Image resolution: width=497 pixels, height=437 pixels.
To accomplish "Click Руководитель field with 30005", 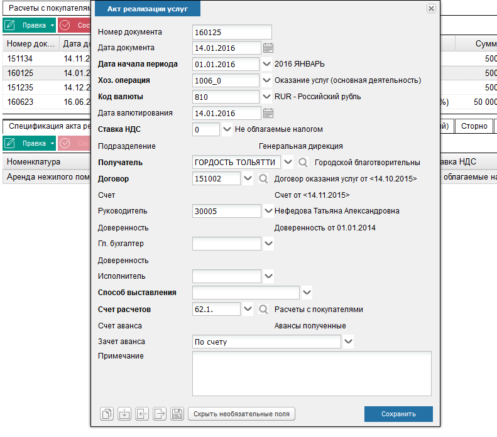I will pos(227,211).
